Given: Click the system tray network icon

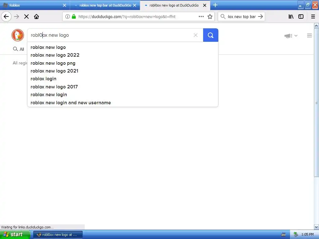Looking at the screenshot, I should [296, 235].
